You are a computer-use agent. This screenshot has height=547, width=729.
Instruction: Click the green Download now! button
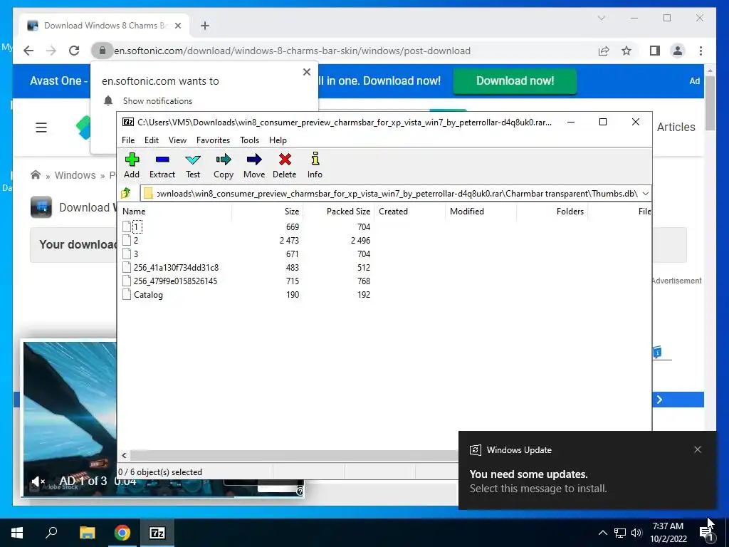(515, 81)
